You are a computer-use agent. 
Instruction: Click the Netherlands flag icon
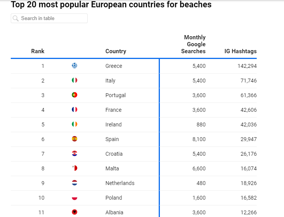(x=75, y=183)
